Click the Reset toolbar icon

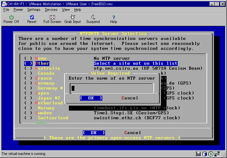(x=32, y=17)
